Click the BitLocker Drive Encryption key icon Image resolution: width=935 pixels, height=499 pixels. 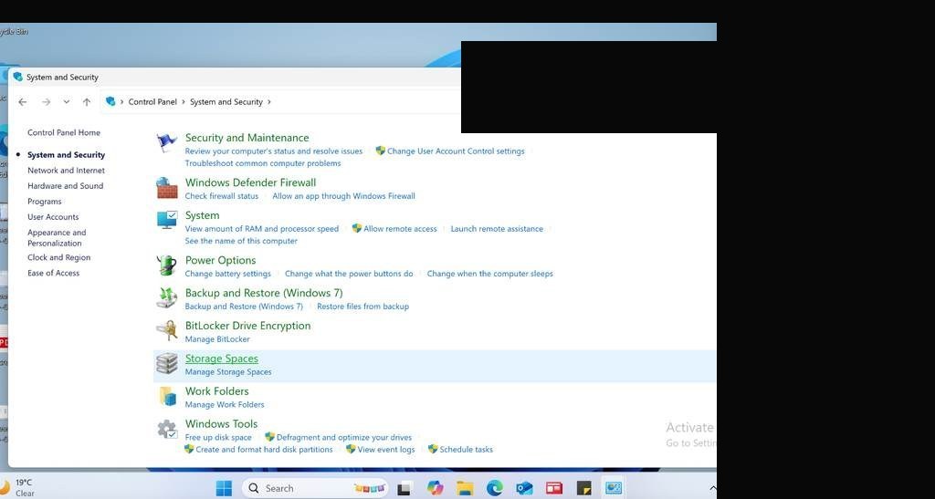click(166, 330)
